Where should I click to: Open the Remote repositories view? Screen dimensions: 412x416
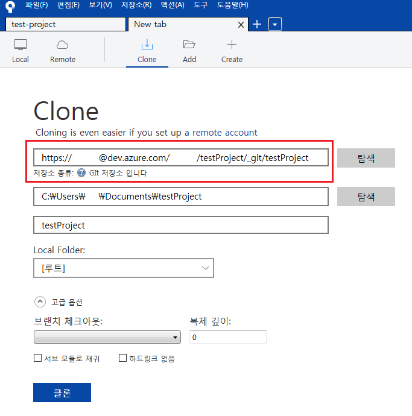pyautogui.click(x=63, y=51)
